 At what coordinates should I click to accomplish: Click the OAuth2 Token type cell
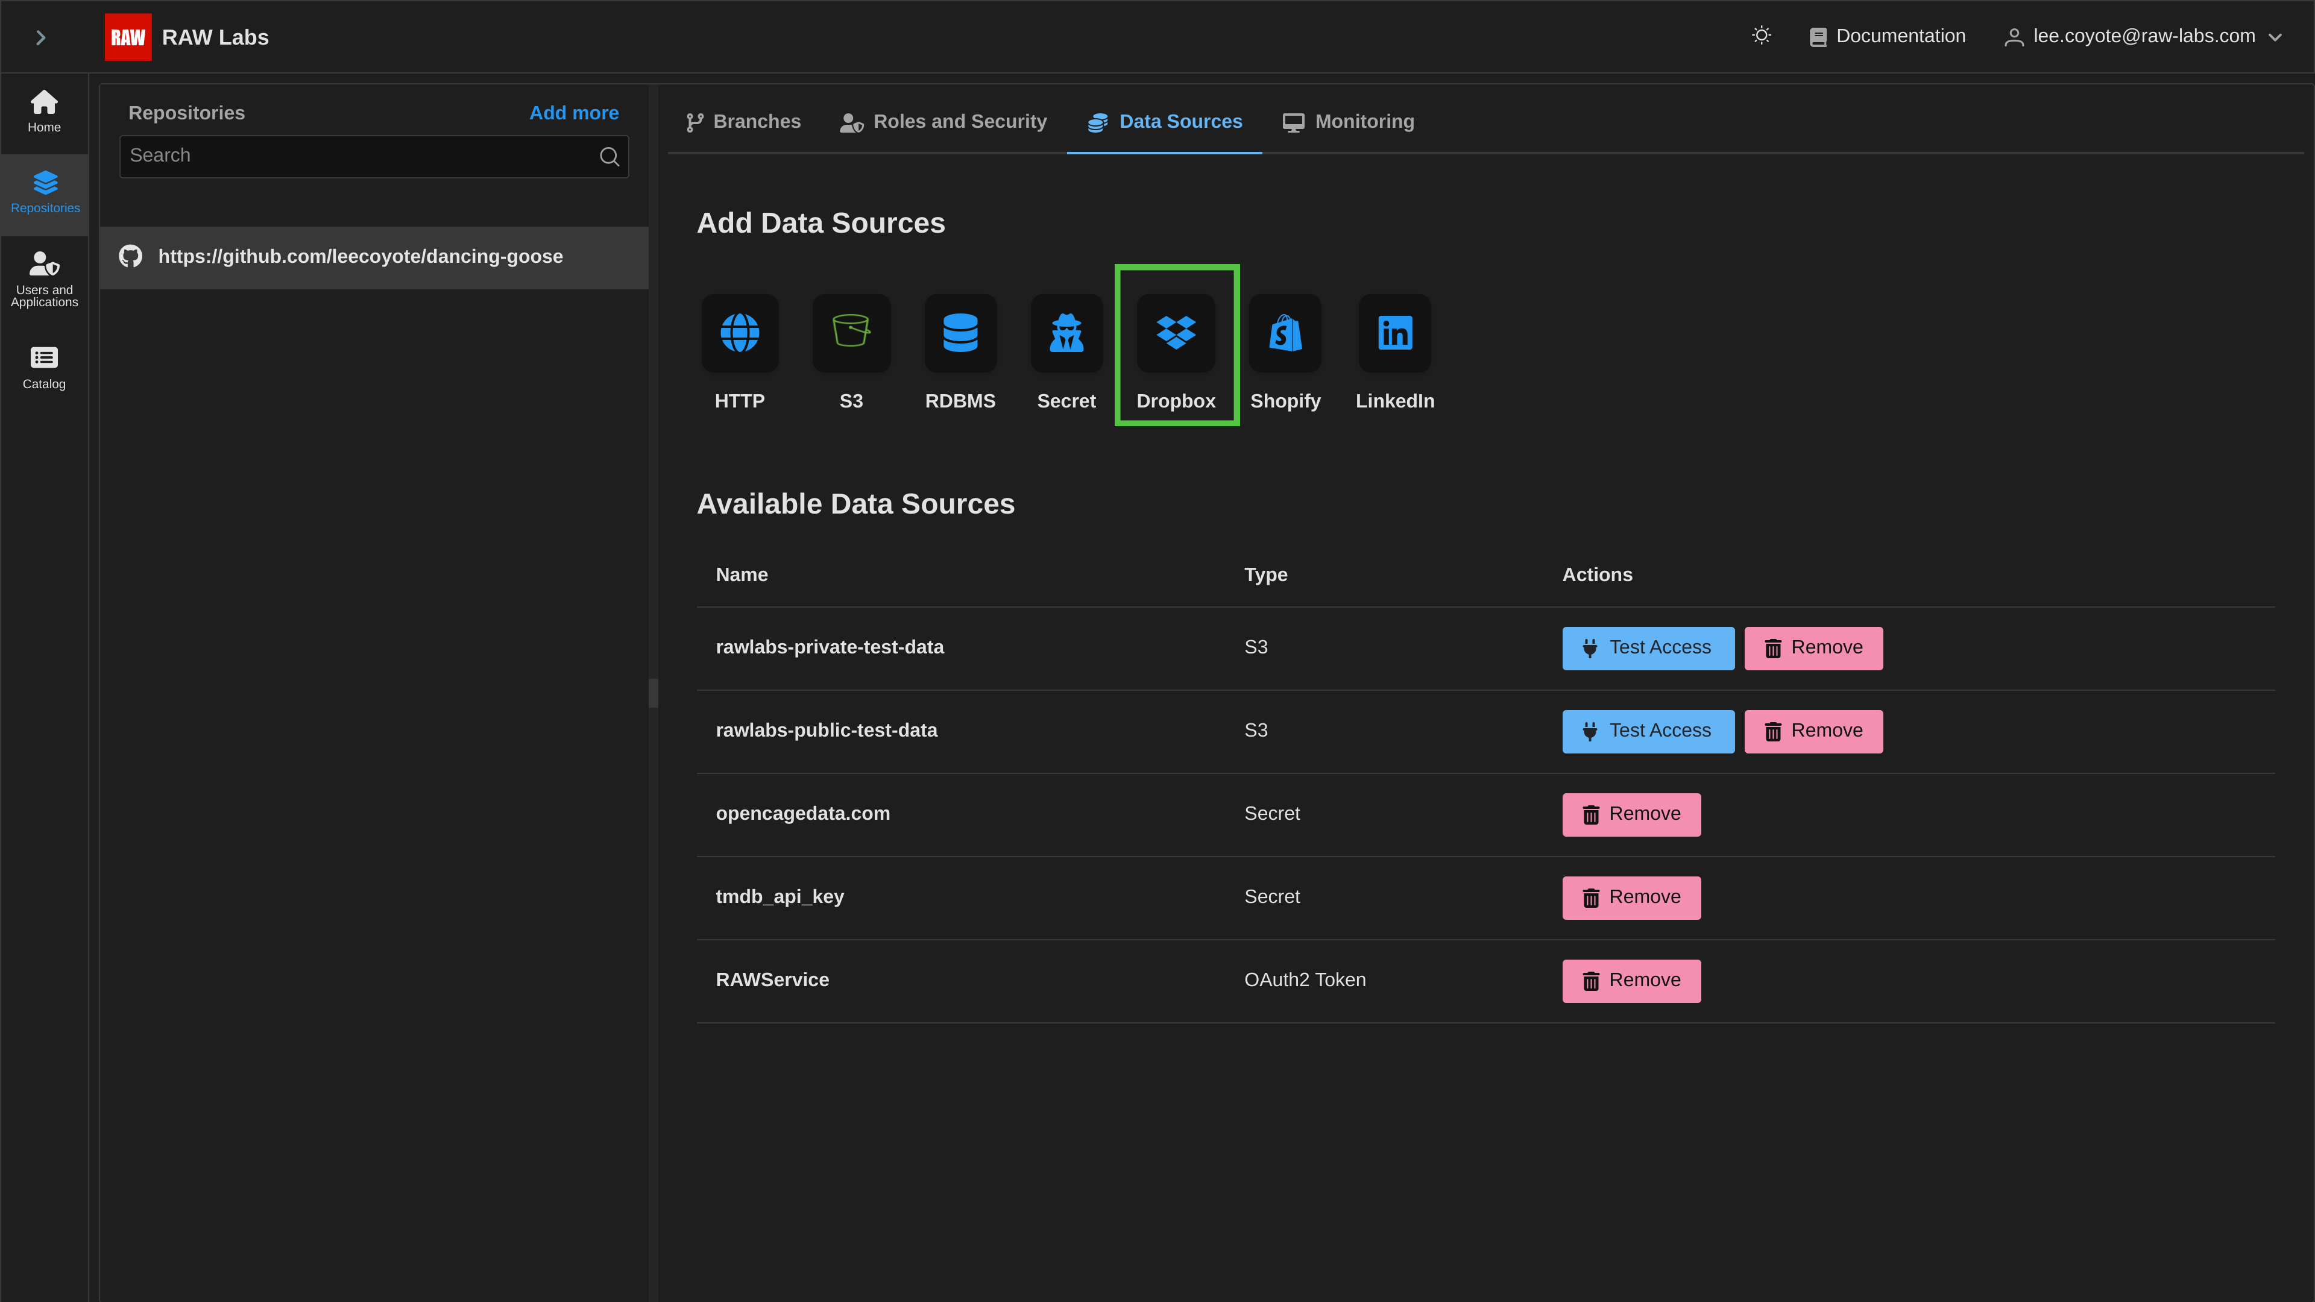coord(1305,980)
